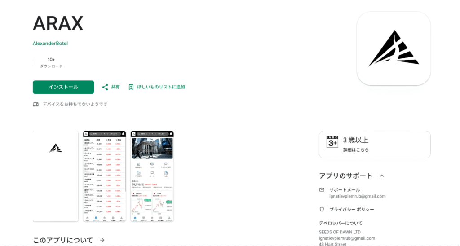Click the デベロッパーについて heading
Viewport: 460px width, 246px height.
coord(341,223)
